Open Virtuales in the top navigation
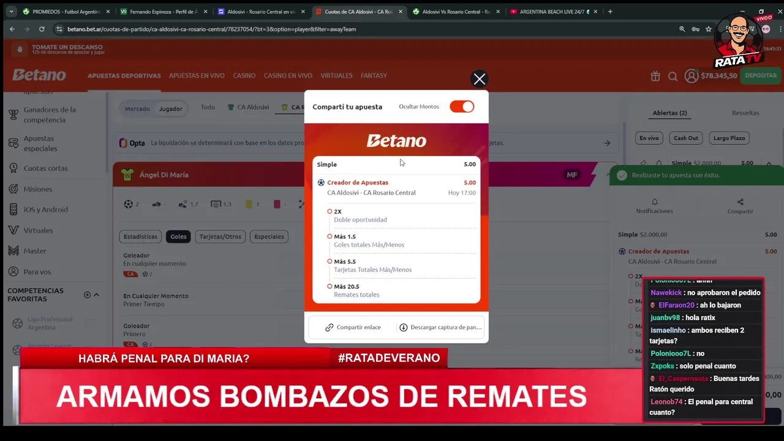The image size is (784, 441). click(x=336, y=76)
